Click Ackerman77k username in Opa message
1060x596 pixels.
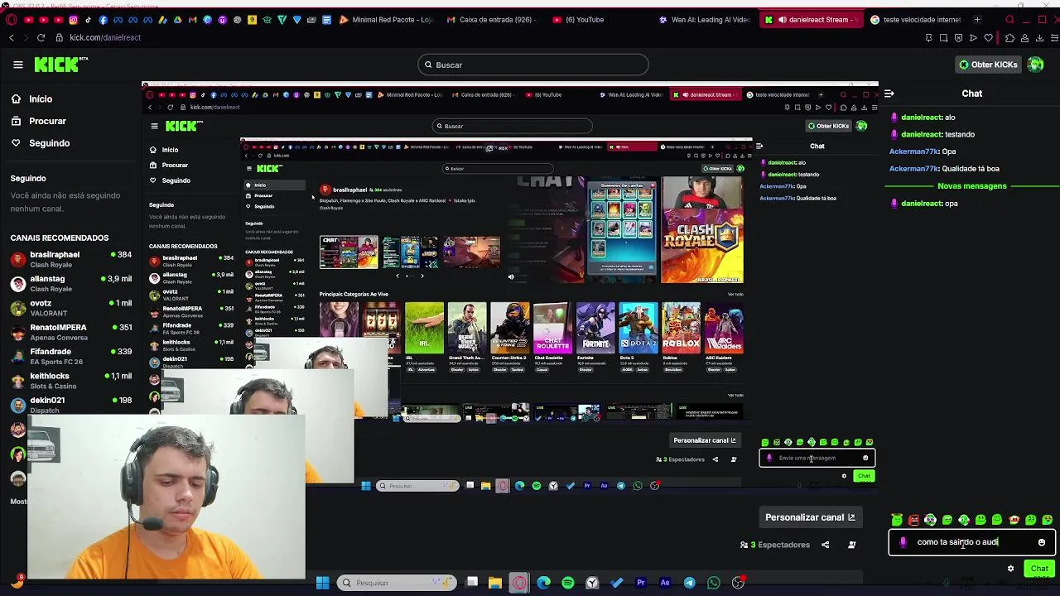(x=914, y=151)
